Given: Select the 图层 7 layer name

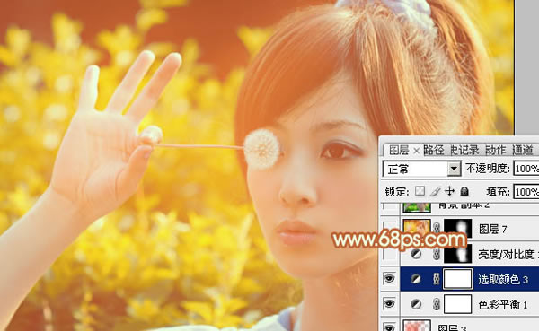Looking at the screenshot, I should [x=492, y=229].
